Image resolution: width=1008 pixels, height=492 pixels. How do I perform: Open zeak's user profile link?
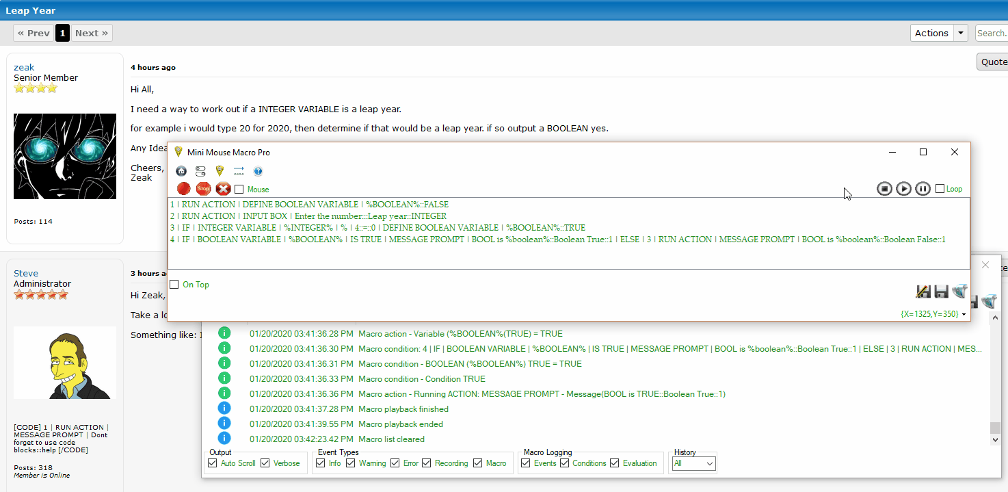click(24, 67)
